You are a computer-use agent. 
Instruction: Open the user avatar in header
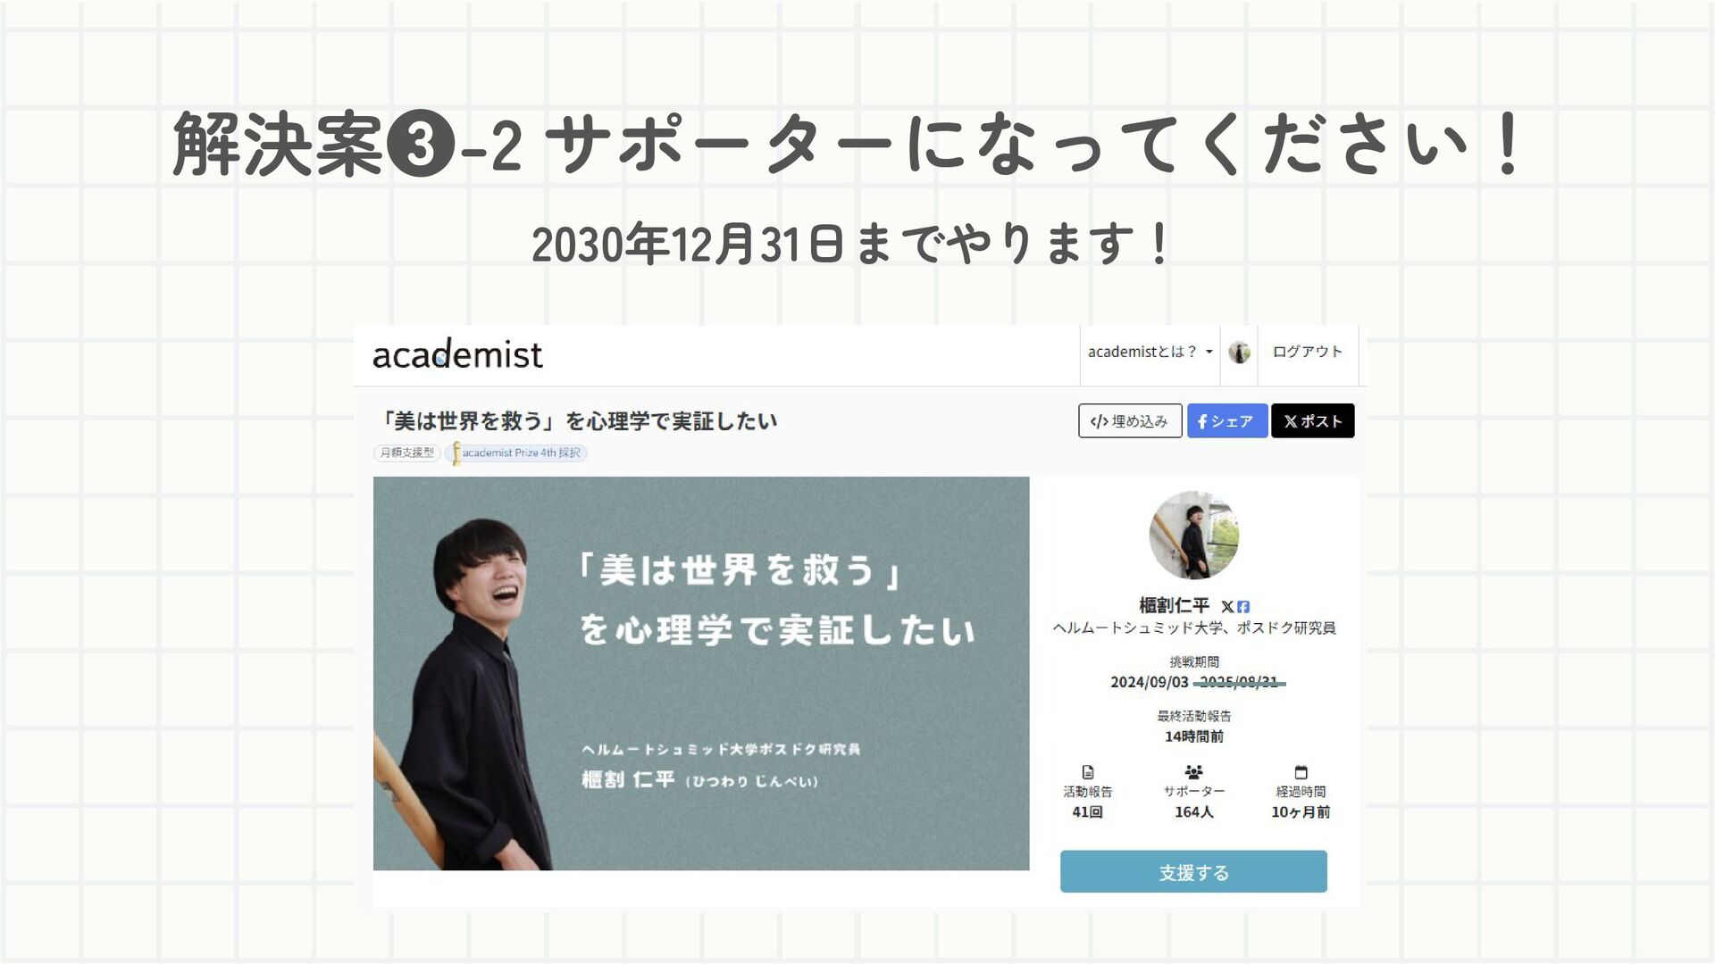pyautogui.click(x=1239, y=353)
